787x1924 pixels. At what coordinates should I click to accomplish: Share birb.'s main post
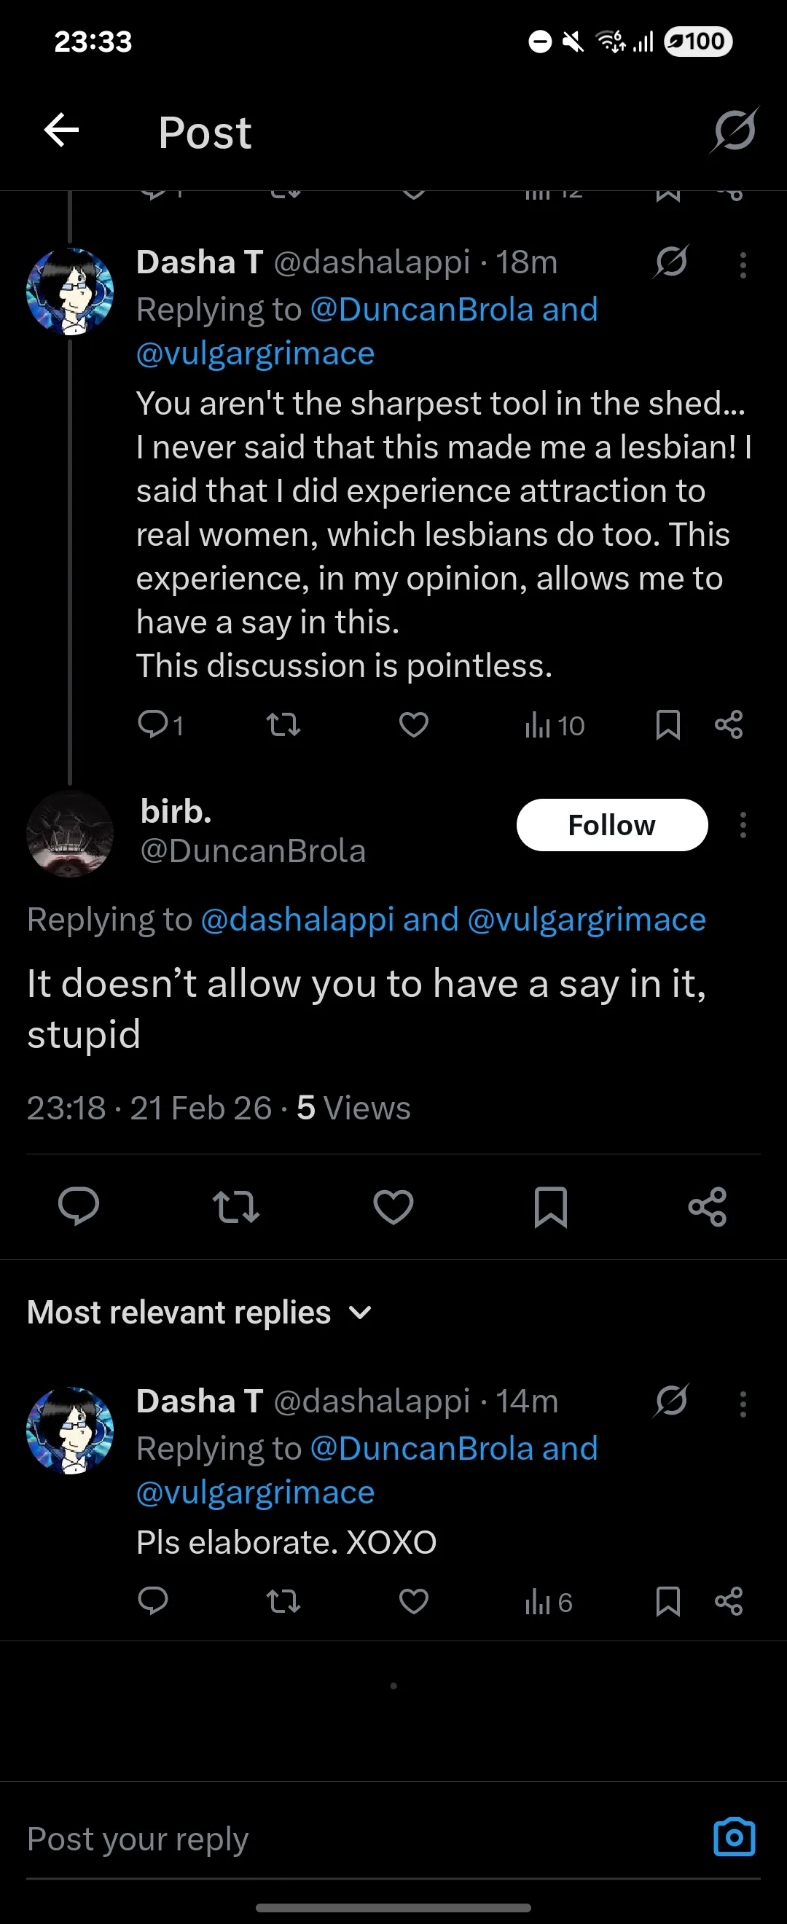point(707,1207)
